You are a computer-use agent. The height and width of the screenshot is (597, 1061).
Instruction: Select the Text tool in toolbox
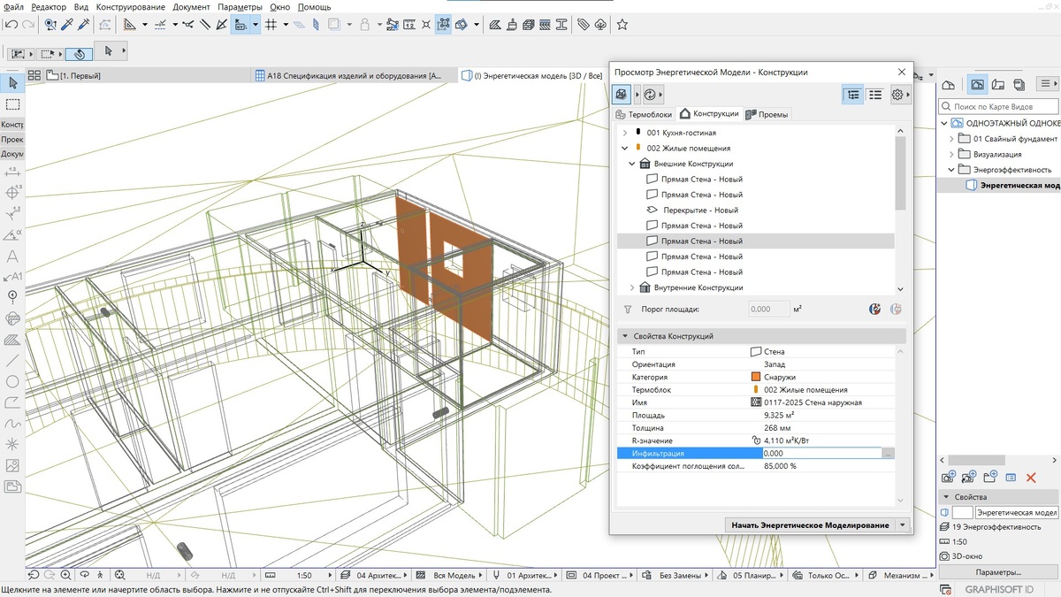(12, 256)
